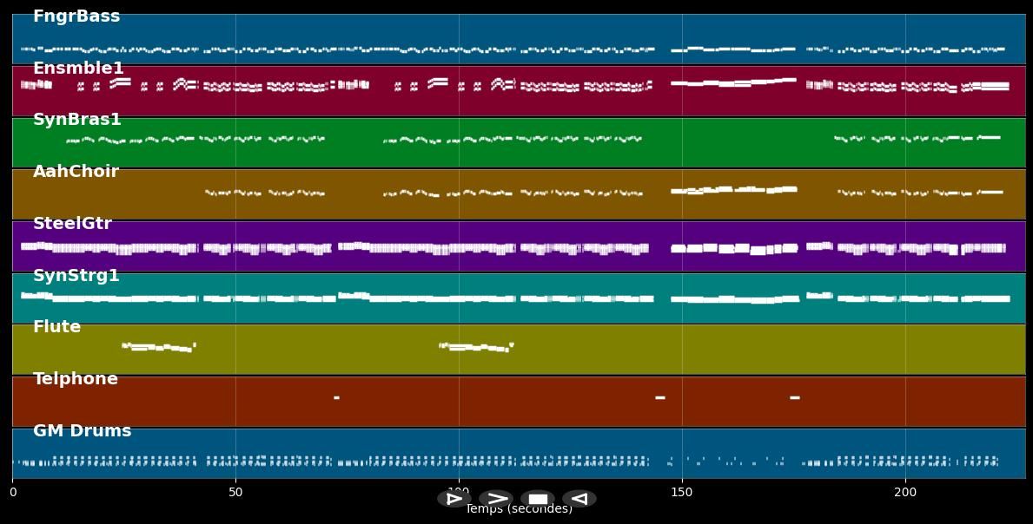Viewport: 1033px width, 524px height.
Task: Click the left-pointing triangle rewind button
Action: tap(579, 499)
